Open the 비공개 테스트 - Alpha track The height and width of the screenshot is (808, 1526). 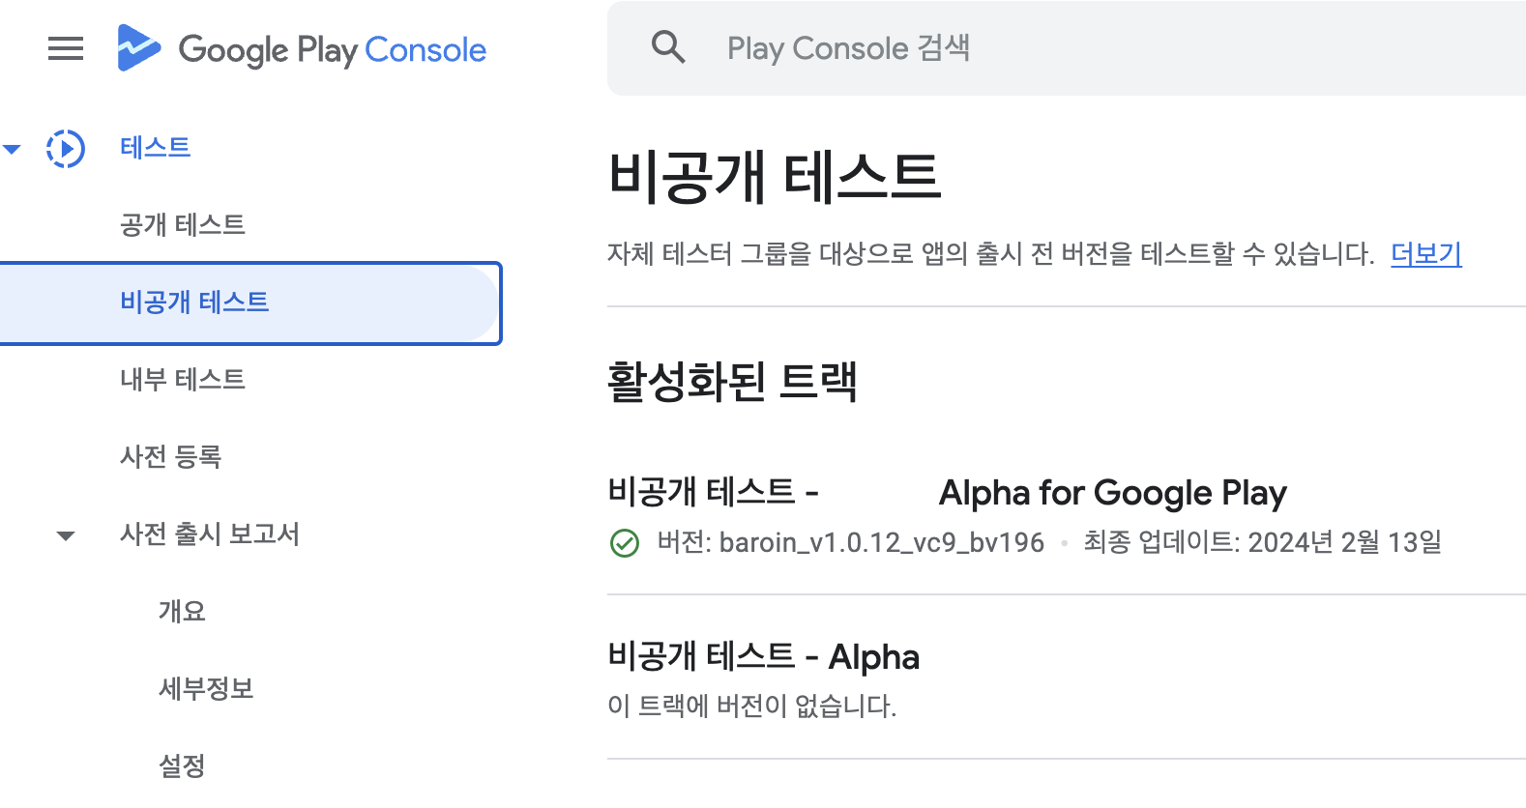[763, 657]
